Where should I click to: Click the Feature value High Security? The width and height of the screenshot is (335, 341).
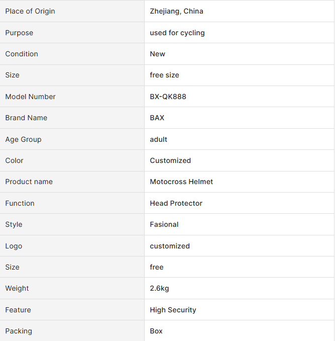[173, 310]
